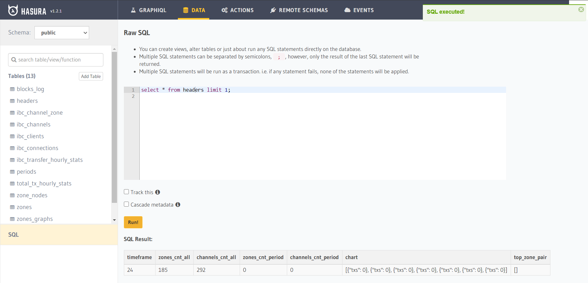Viewport: 588px width, 283px height.
Task: Enable the Track this checkbox
Action: pyautogui.click(x=126, y=191)
